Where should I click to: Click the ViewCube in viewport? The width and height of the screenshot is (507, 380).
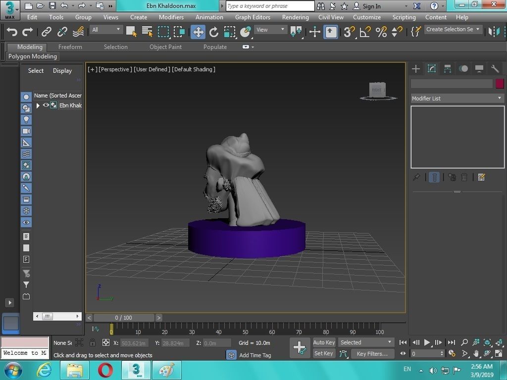pyautogui.click(x=378, y=91)
